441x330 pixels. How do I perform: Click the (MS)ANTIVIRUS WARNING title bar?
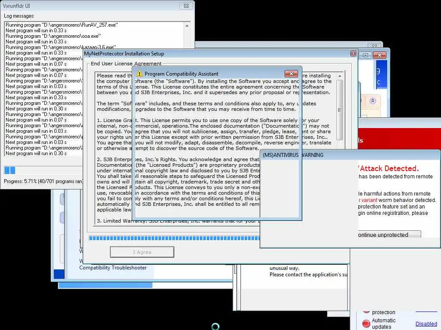(x=350, y=155)
